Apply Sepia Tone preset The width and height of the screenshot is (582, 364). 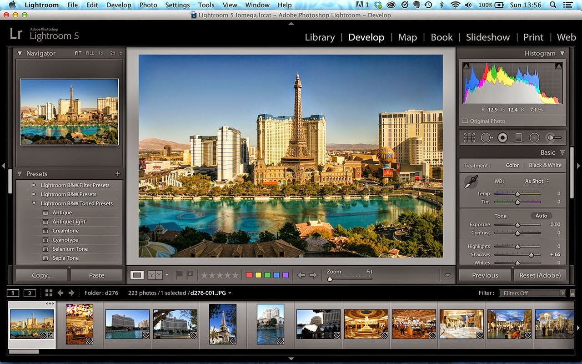[x=65, y=258]
